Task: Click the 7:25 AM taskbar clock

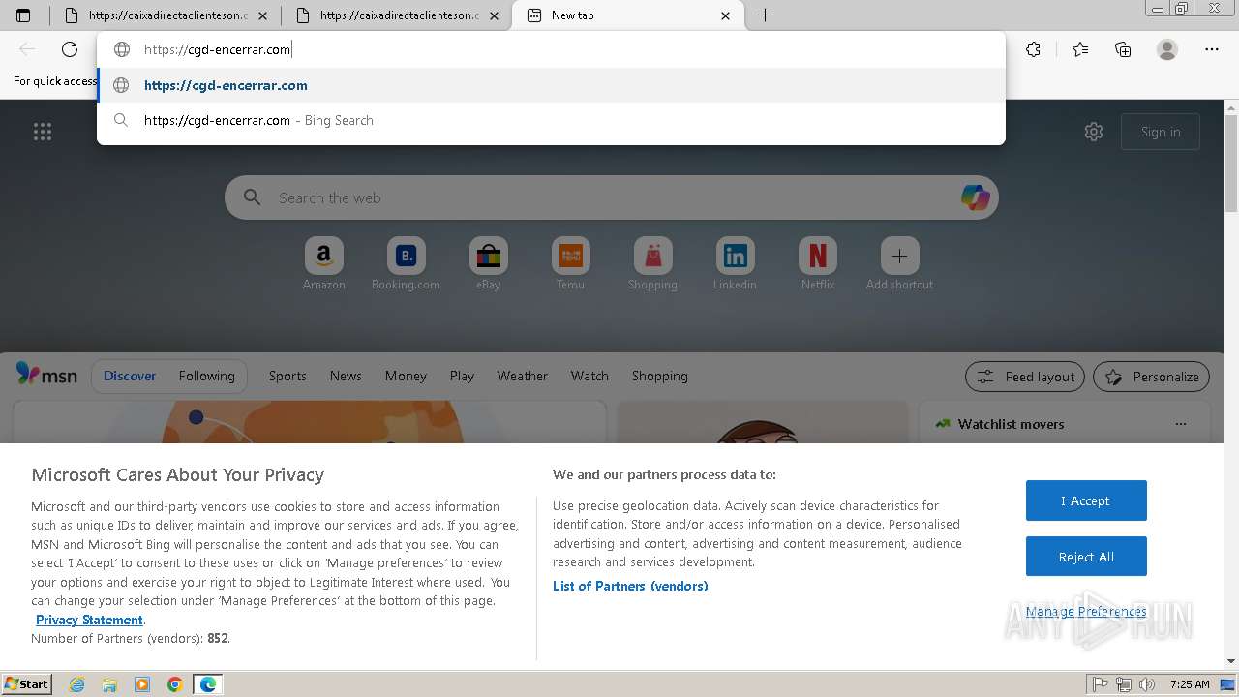Action: (x=1190, y=684)
